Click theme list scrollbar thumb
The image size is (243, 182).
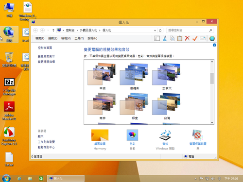coord(212,79)
